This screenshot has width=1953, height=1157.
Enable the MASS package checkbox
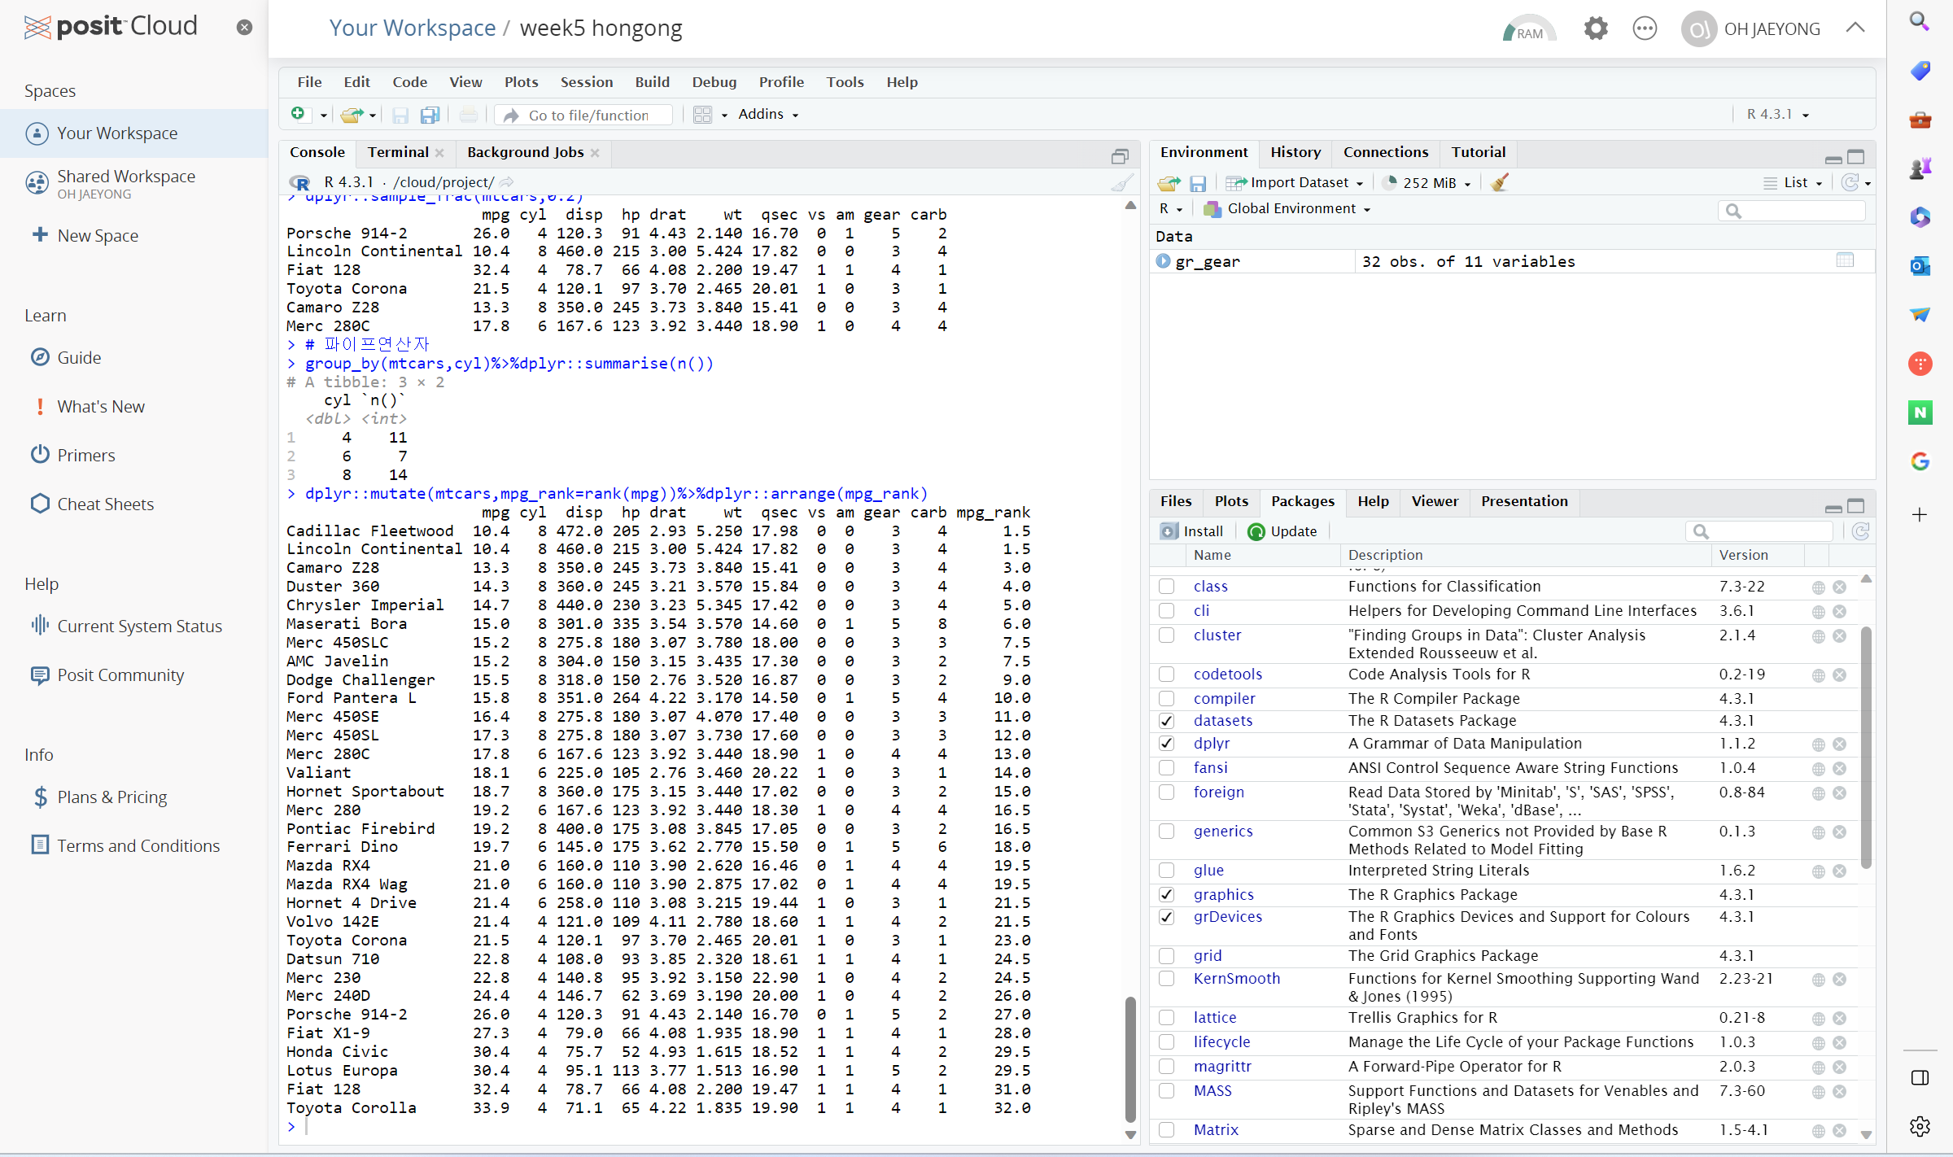(x=1167, y=1090)
